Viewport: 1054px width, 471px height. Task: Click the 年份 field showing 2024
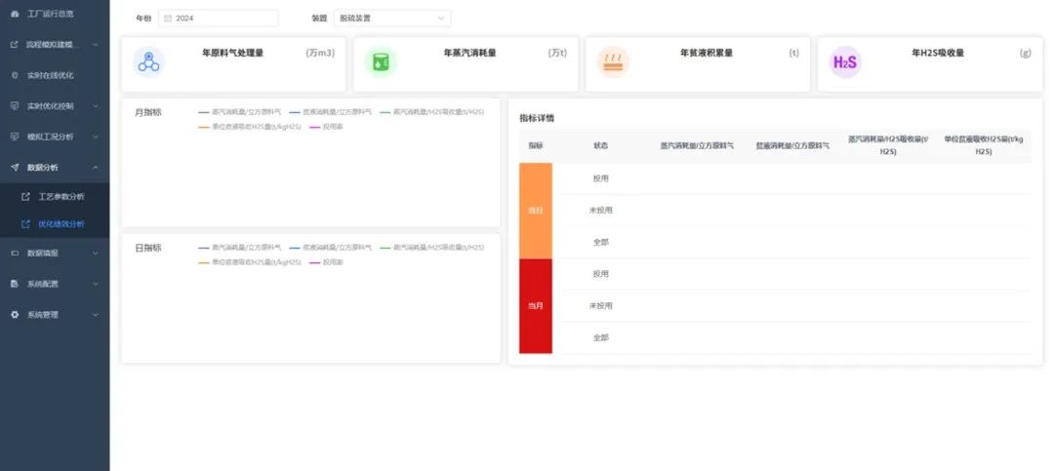(219, 19)
